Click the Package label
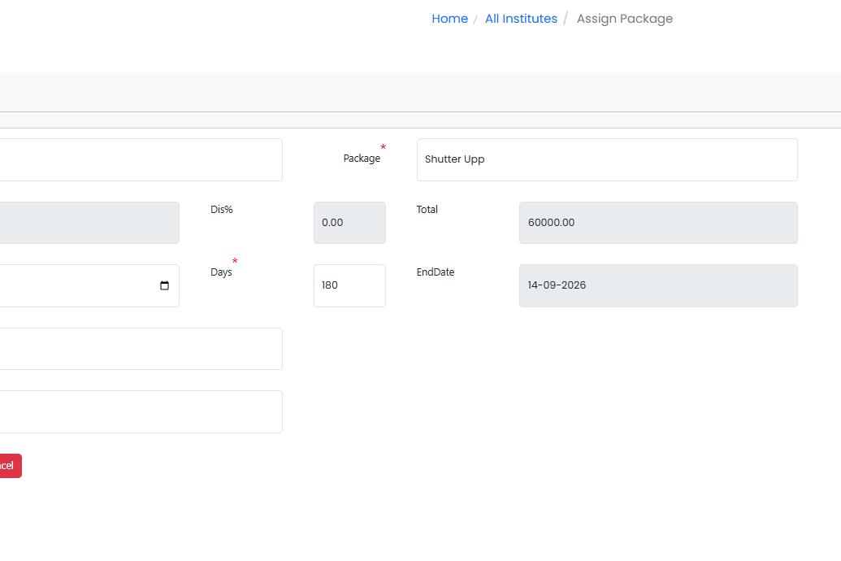 [x=362, y=159]
